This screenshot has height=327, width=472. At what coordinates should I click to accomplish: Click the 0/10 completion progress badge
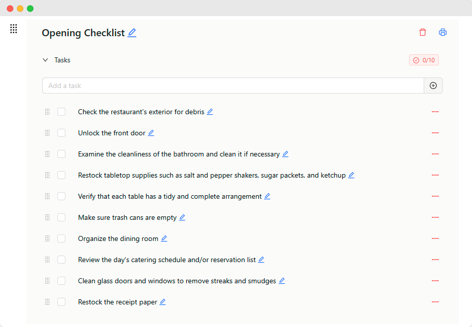(x=424, y=60)
